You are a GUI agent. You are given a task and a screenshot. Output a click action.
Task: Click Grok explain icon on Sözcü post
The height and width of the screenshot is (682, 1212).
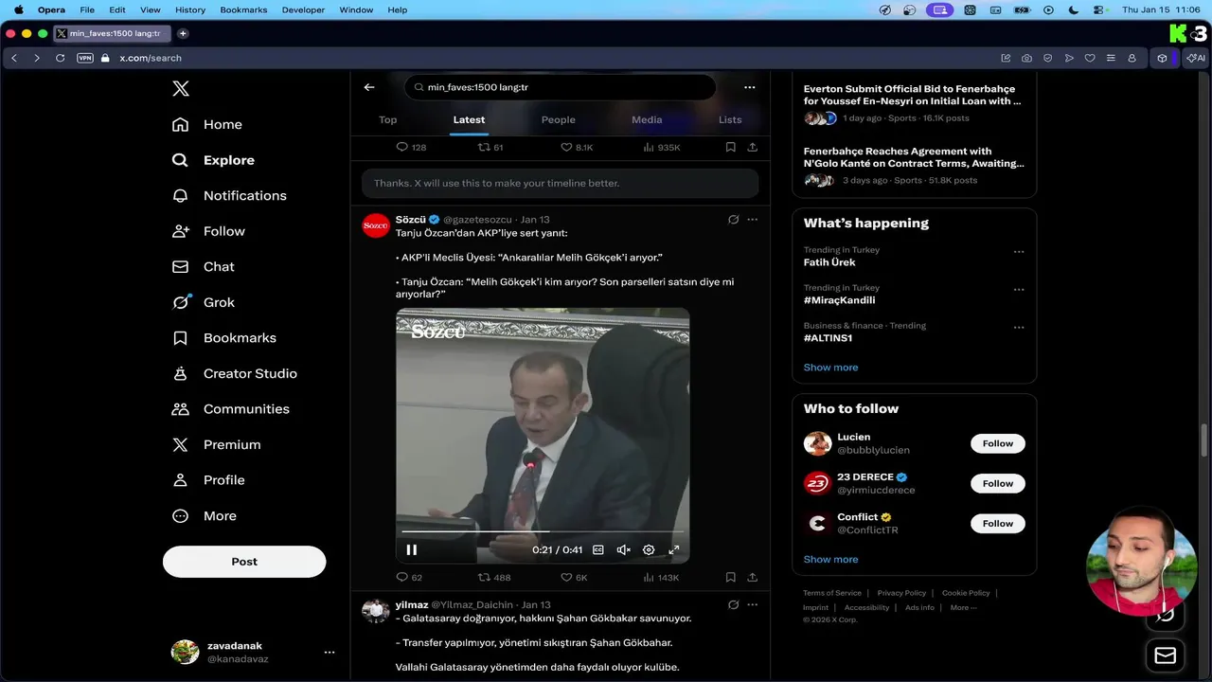[x=733, y=220]
